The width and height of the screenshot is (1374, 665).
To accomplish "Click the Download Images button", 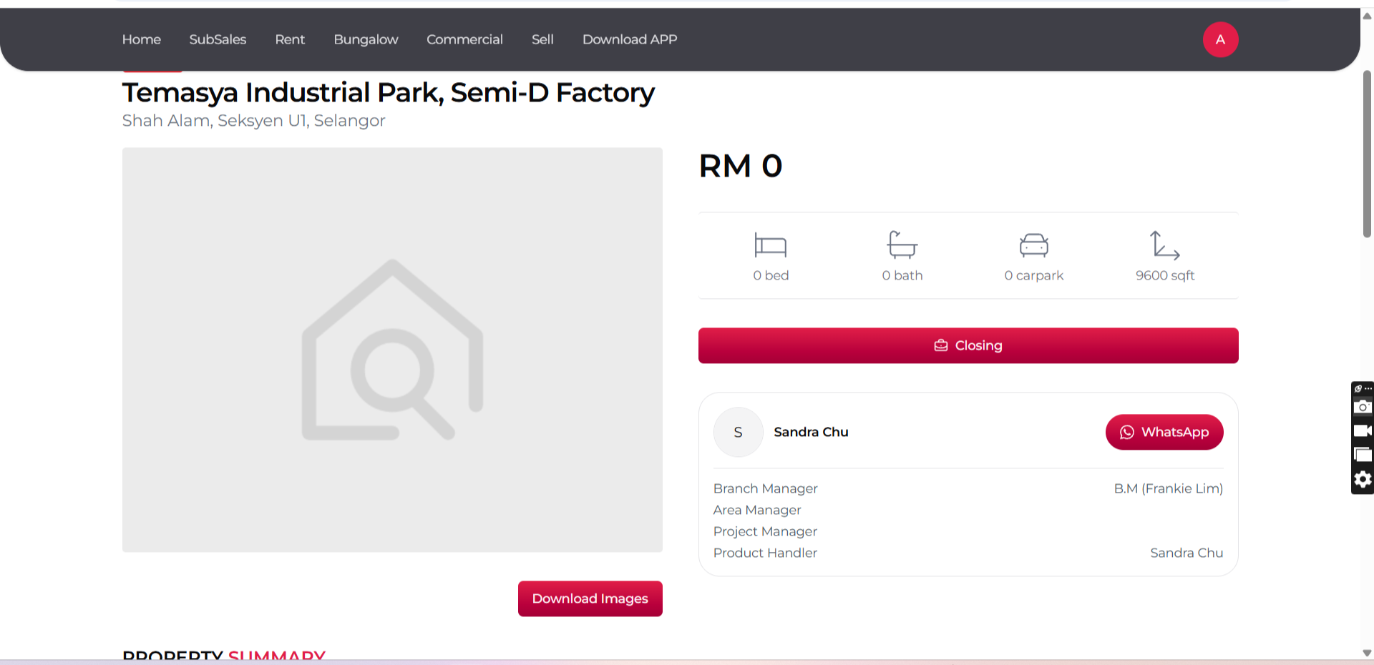I will (590, 598).
